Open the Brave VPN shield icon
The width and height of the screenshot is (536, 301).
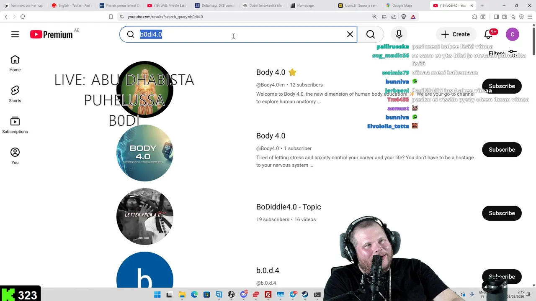521,17
